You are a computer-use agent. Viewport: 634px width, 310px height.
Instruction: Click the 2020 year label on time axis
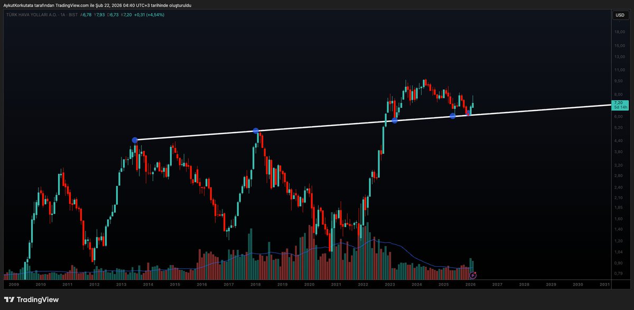click(309, 284)
